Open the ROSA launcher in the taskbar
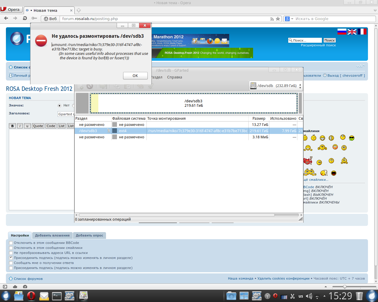The image size is (378, 302). [x=6, y=296]
